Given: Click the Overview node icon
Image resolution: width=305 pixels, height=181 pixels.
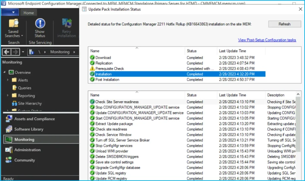Looking at the screenshot, I should [11, 72].
